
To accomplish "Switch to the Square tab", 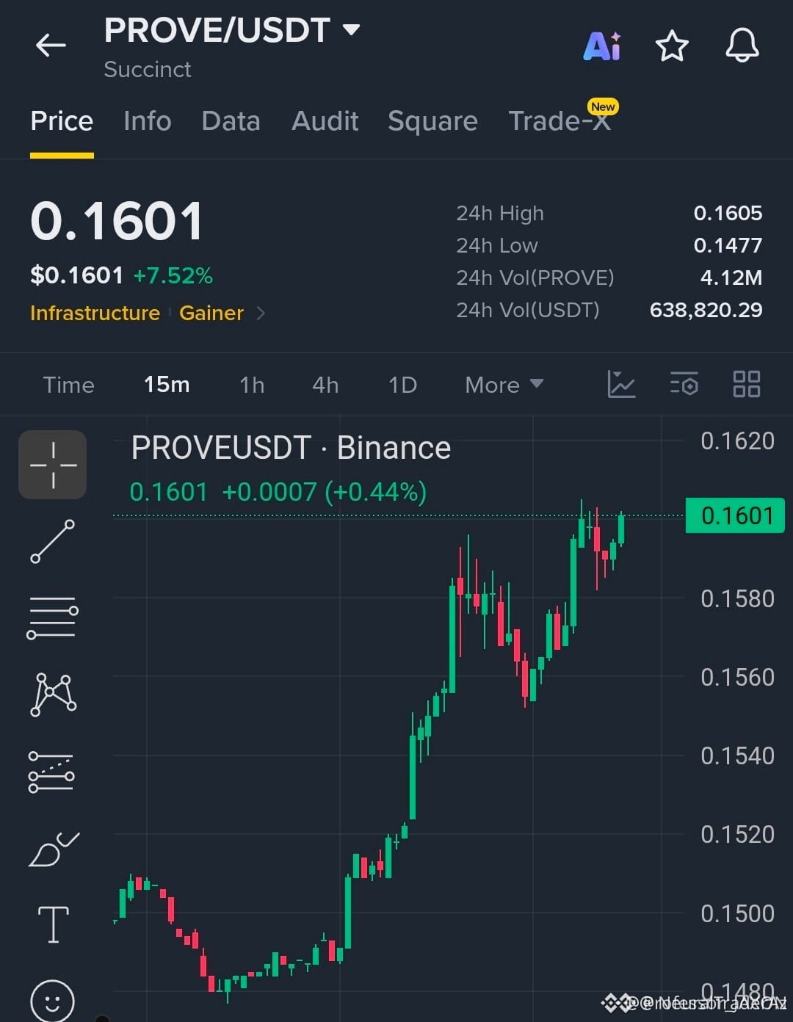I will [x=432, y=121].
